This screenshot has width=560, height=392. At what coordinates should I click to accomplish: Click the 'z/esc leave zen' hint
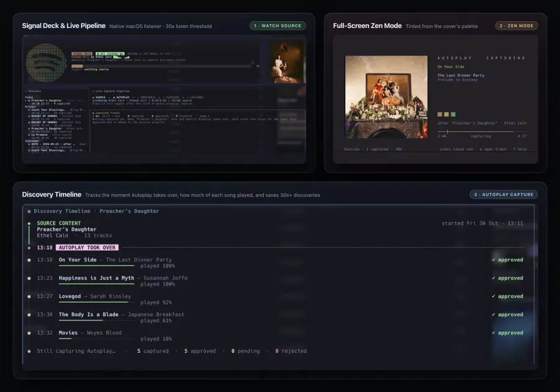456,149
